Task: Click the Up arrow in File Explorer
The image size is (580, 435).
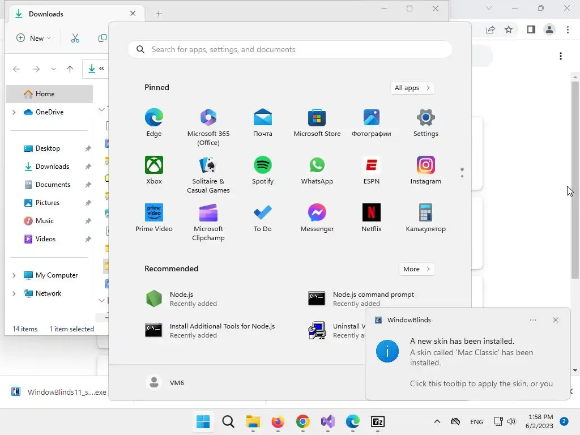Action: 70,69
